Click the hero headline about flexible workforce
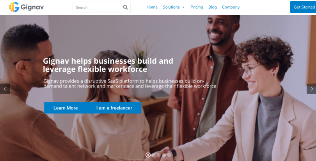Viewport: 316px width, 161px height. tap(108, 65)
